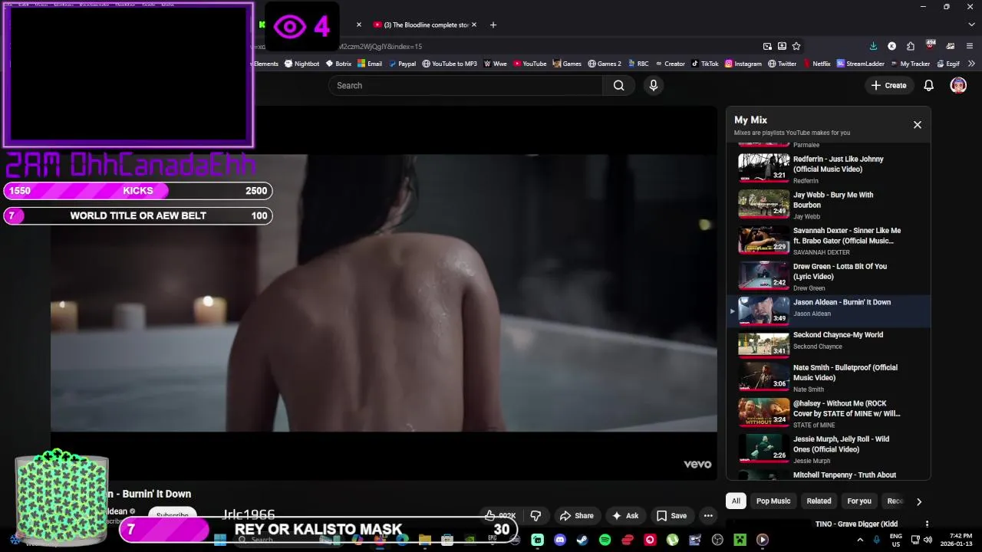The height and width of the screenshot is (552, 982).
Task: Click the video player to pause
Action: (x=384, y=294)
